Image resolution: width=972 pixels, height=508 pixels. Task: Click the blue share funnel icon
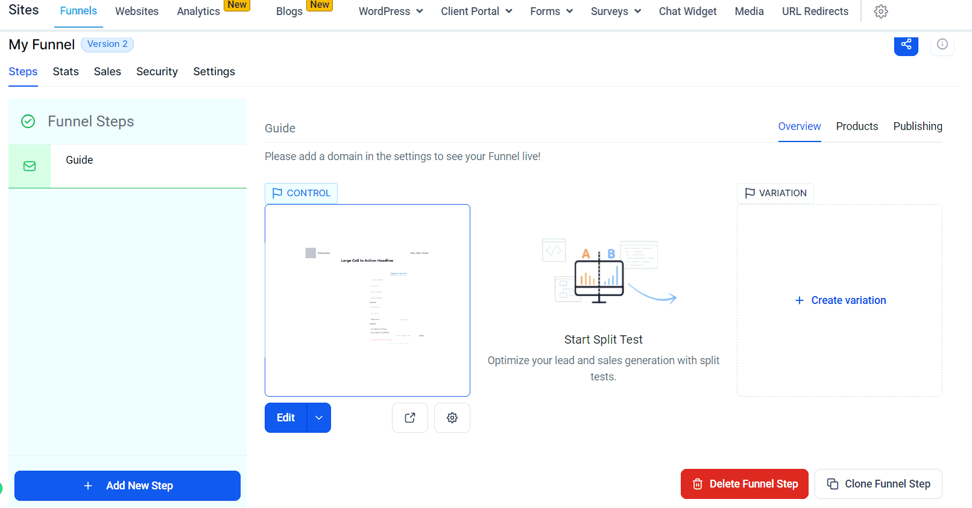coord(906,45)
